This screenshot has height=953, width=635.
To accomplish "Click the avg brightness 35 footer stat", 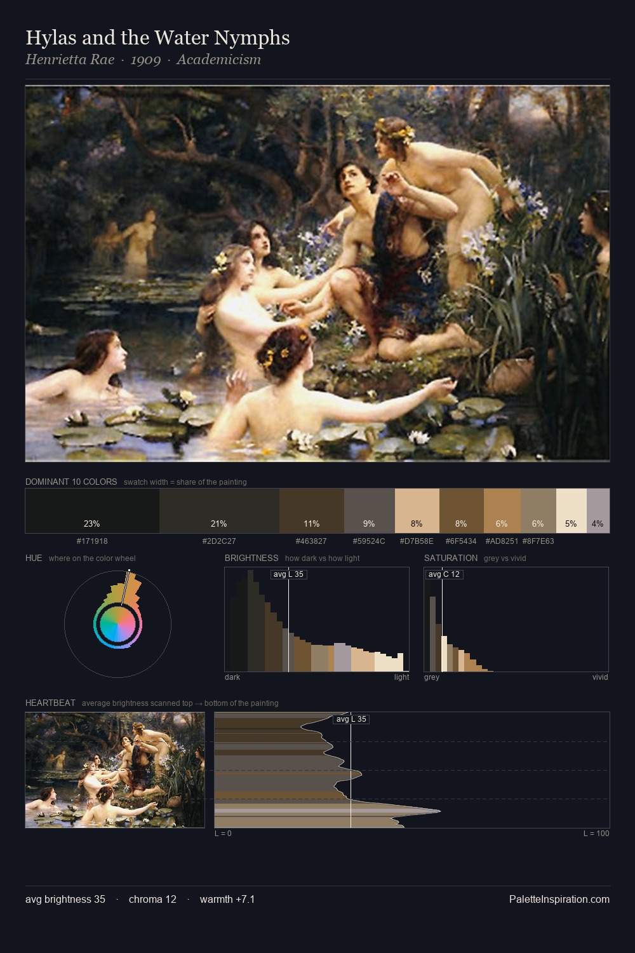I will tap(65, 900).
